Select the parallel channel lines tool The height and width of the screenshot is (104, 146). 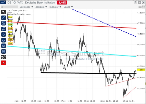point(3,34)
